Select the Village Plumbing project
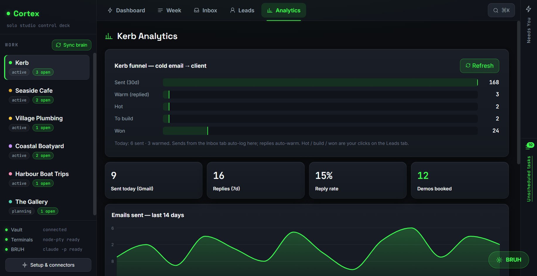537x276 pixels. 47,123
